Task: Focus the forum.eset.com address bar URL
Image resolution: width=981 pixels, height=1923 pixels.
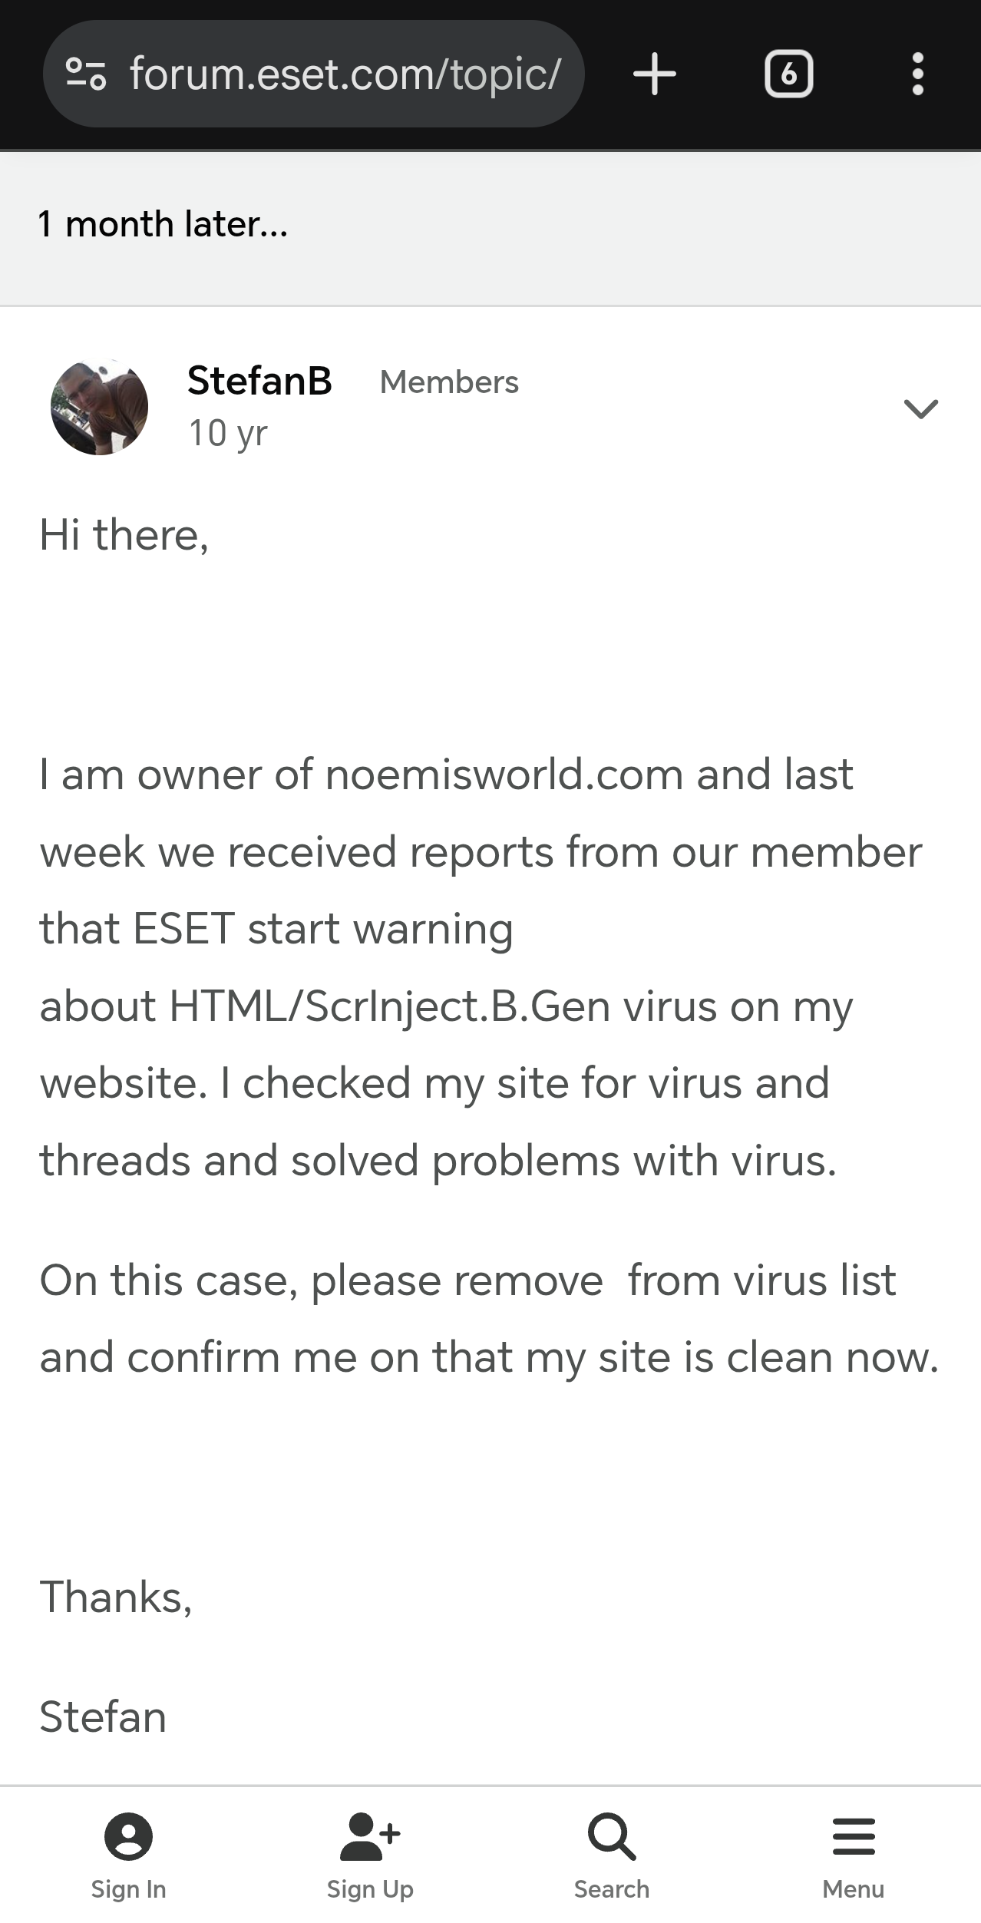Action: click(x=345, y=74)
